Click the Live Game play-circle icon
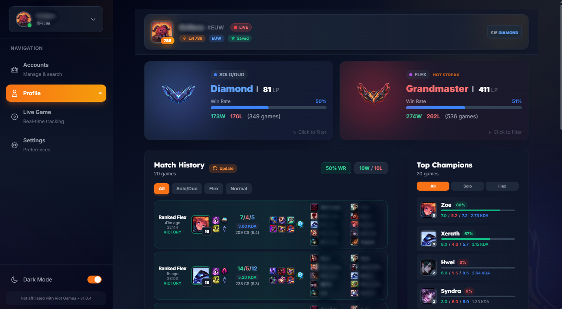Image resolution: width=562 pixels, height=309 pixels. (x=15, y=117)
